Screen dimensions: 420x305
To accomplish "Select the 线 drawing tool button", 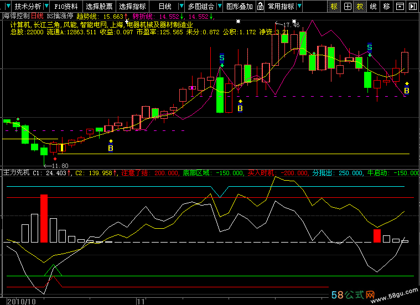I will pyautogui.click(x=373, y=6).
